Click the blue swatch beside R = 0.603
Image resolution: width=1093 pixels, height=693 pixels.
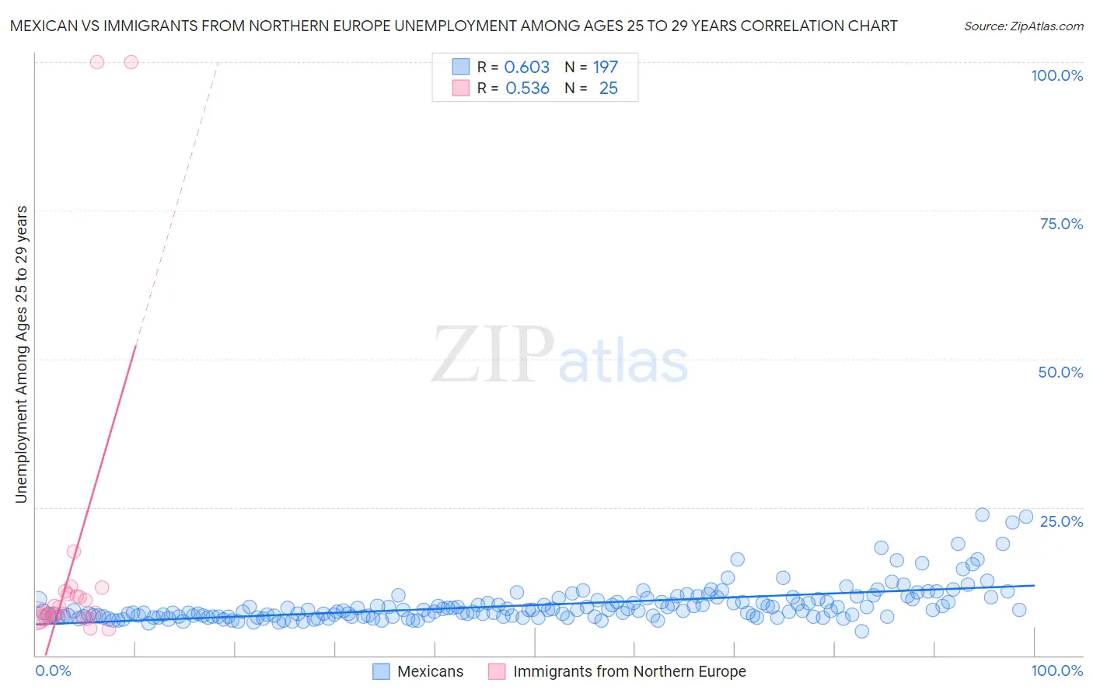pyautogui.click(x=461, y=67)
